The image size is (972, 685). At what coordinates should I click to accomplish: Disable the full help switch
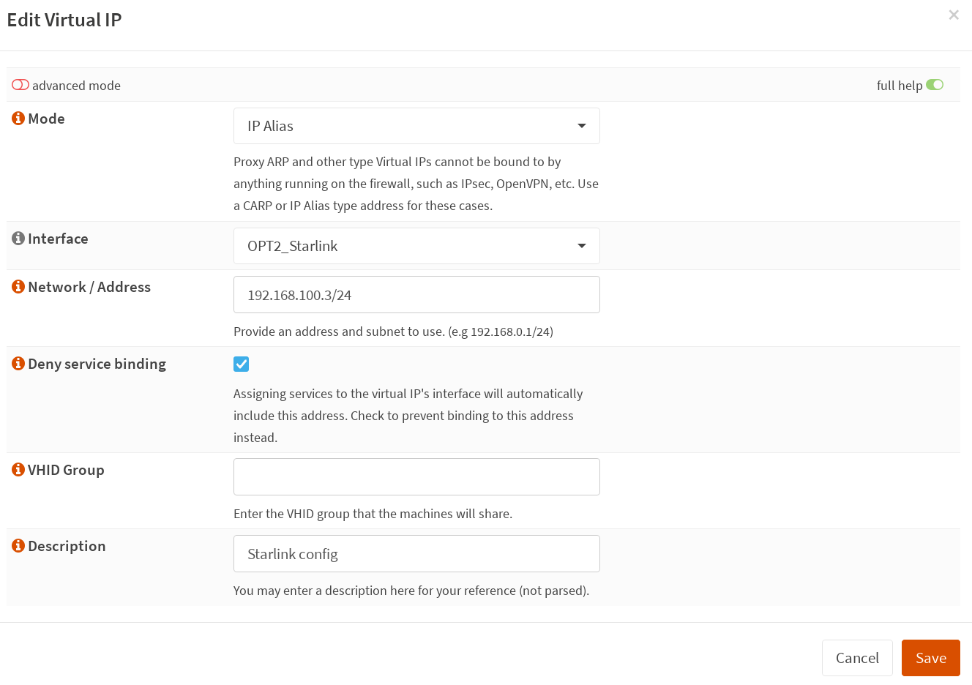click(935, 85)
